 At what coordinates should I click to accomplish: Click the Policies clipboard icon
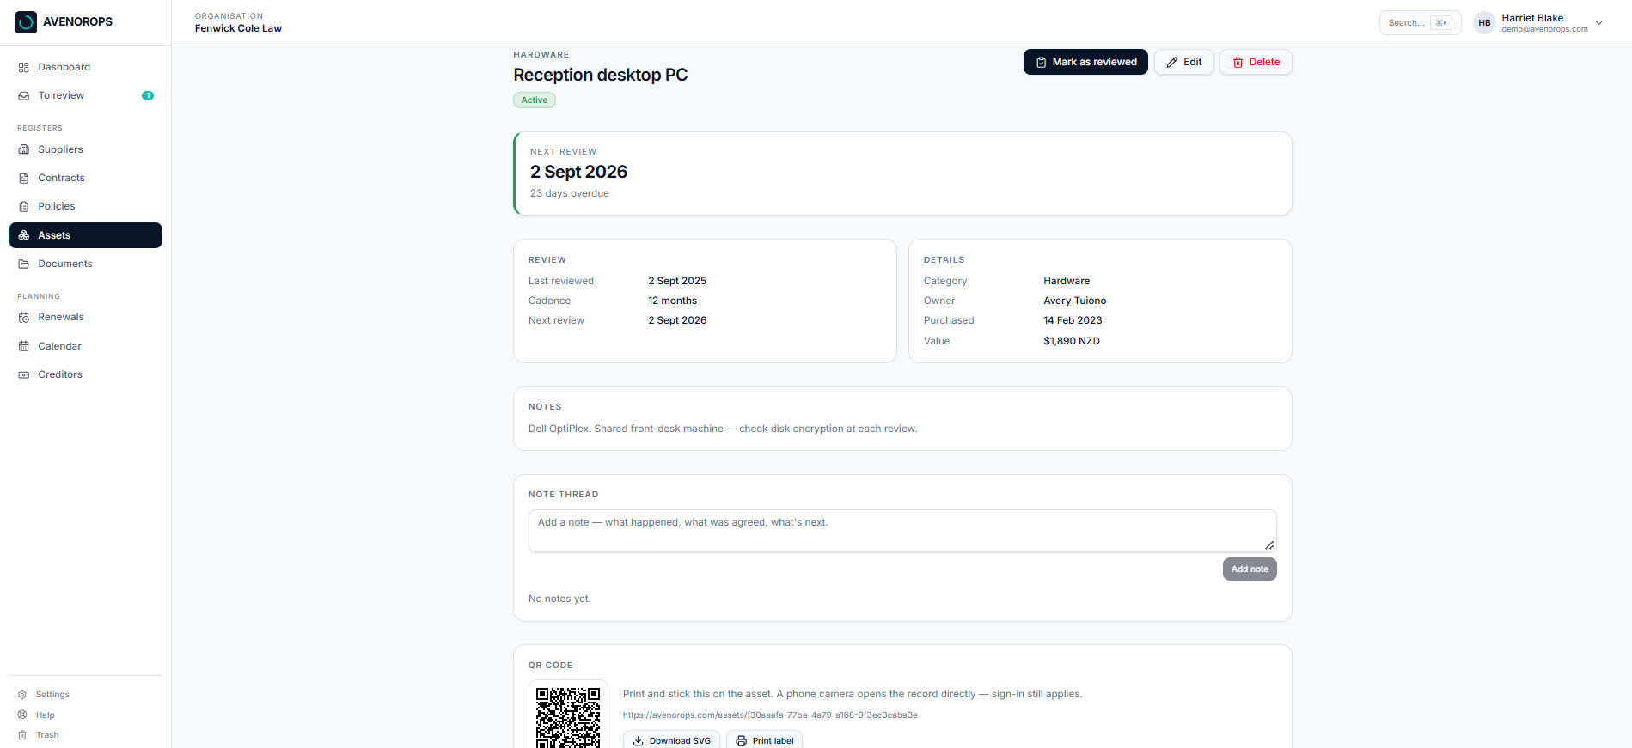pyautogui.click(x=24, y=206)
